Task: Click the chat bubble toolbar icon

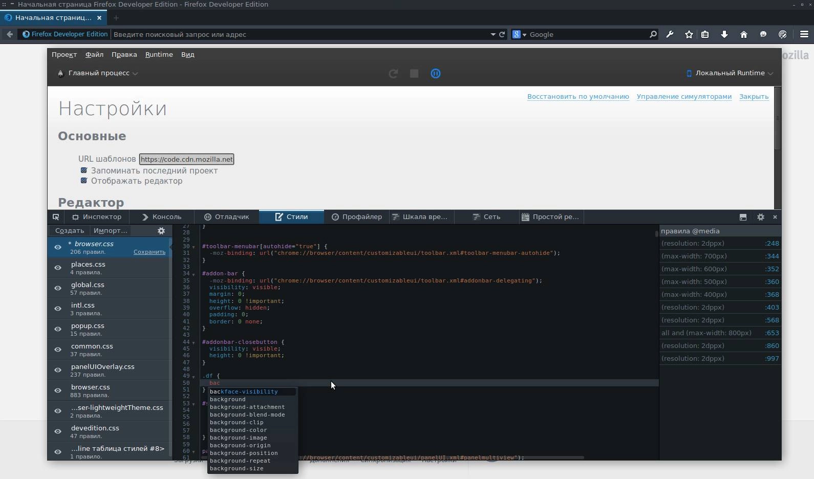Action: [763, 34]
